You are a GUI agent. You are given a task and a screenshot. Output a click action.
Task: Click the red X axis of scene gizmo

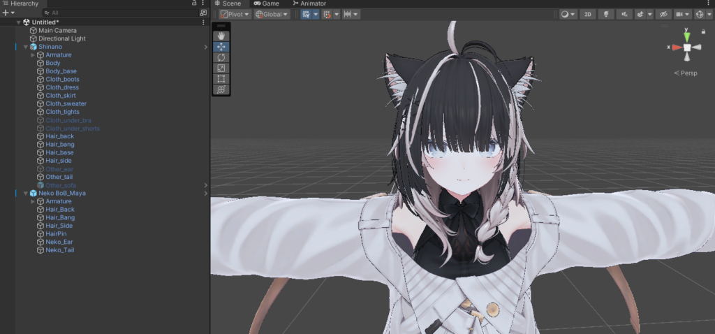(677, 47)
